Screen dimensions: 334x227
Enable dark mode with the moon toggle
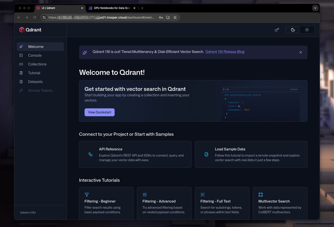click(x=293, y=30)
